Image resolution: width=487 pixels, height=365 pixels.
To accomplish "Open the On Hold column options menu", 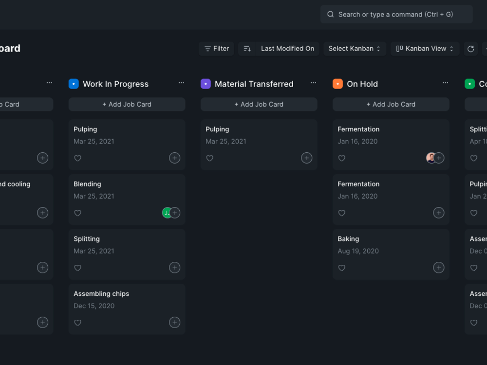I will (x=445, y=83).
